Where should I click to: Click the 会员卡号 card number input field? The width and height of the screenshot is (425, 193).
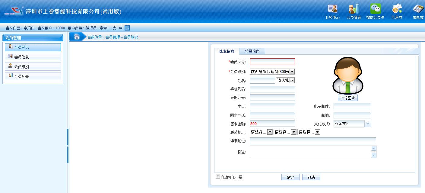272,62
